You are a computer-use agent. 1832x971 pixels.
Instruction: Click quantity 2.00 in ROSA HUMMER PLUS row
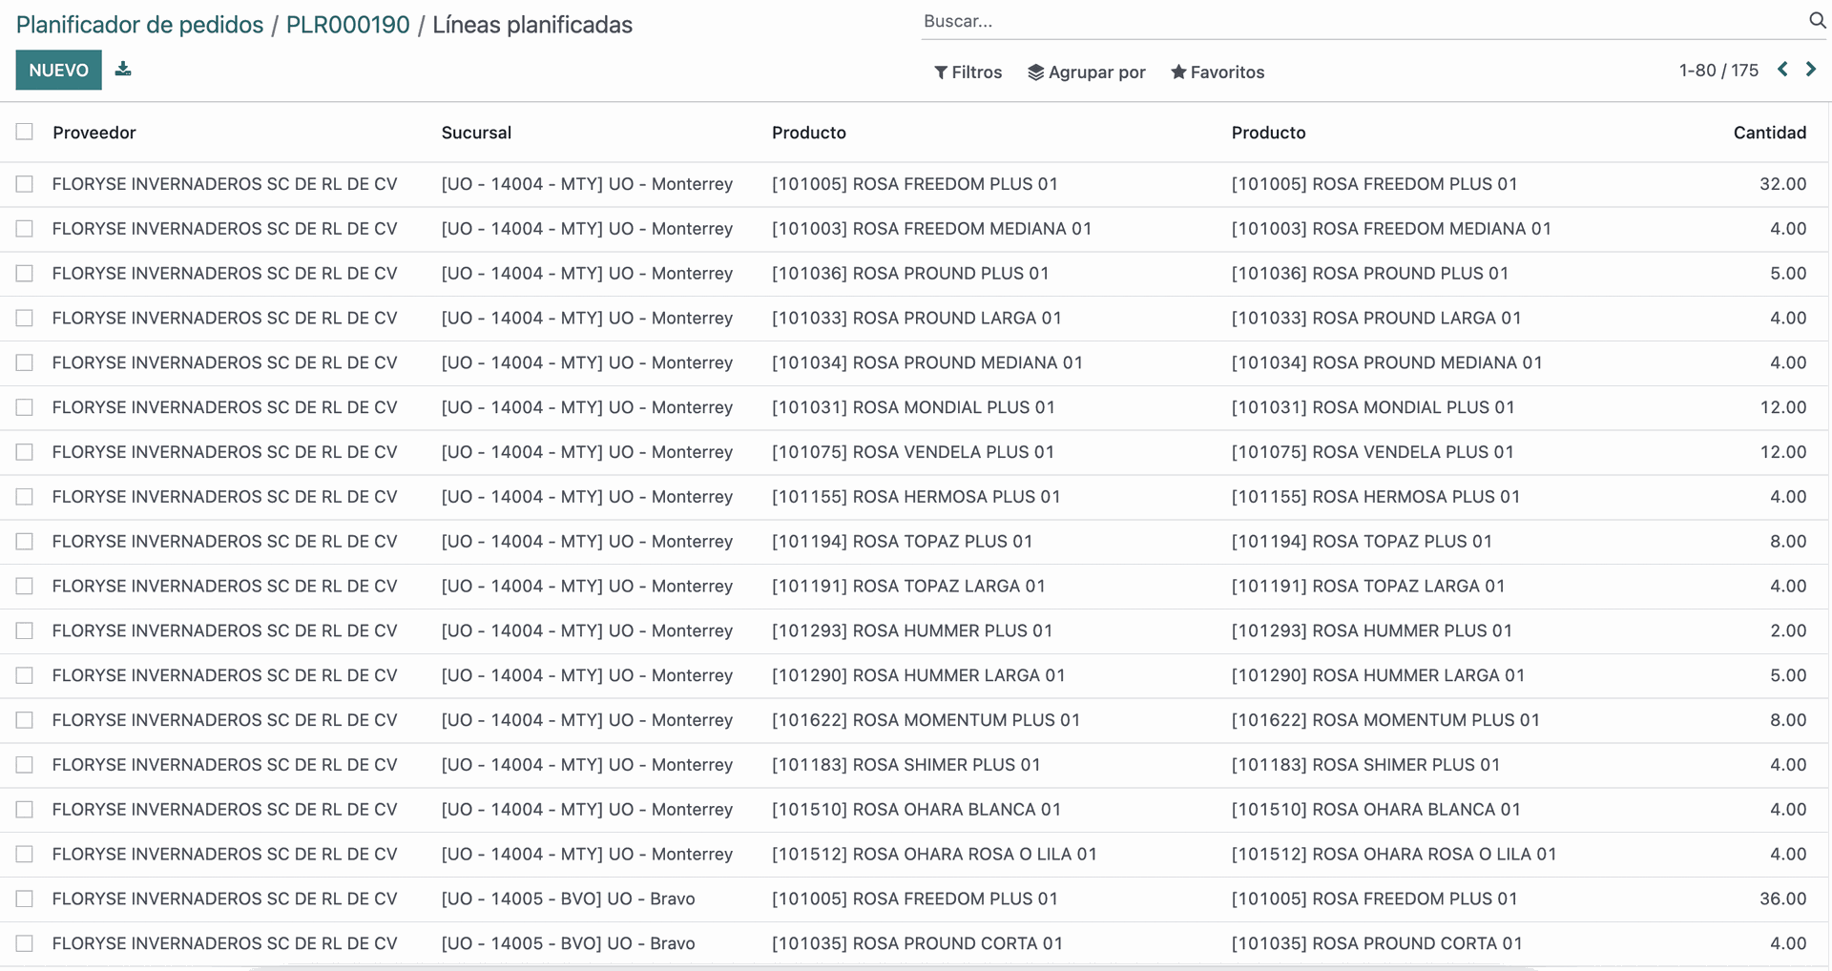(1787, 630)
